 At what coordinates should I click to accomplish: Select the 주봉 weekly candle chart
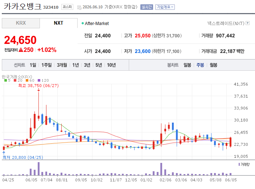(x=200, y=65)
